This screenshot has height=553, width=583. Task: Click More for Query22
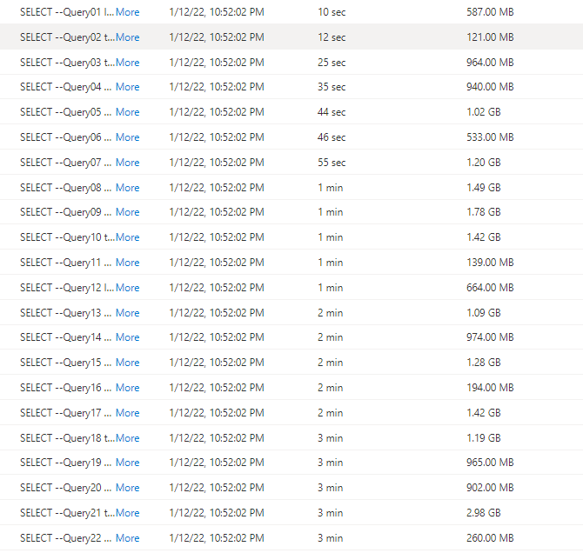pyautogui.click(x=127, y=538)
